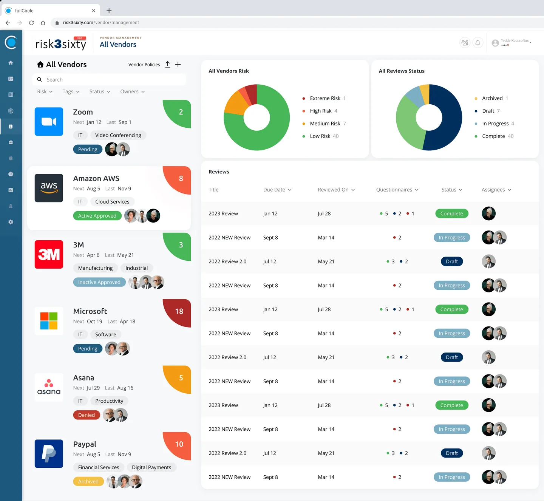Click the browser home button
The width and height of the screenshot is (544, 501).
point(43,23)
